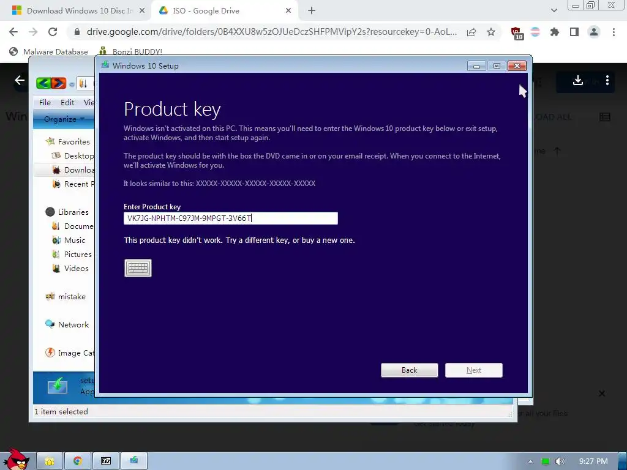The height and width of the screenshot is (470, 627).
Task: Open Explorer File menu
Action: (45, 103)
